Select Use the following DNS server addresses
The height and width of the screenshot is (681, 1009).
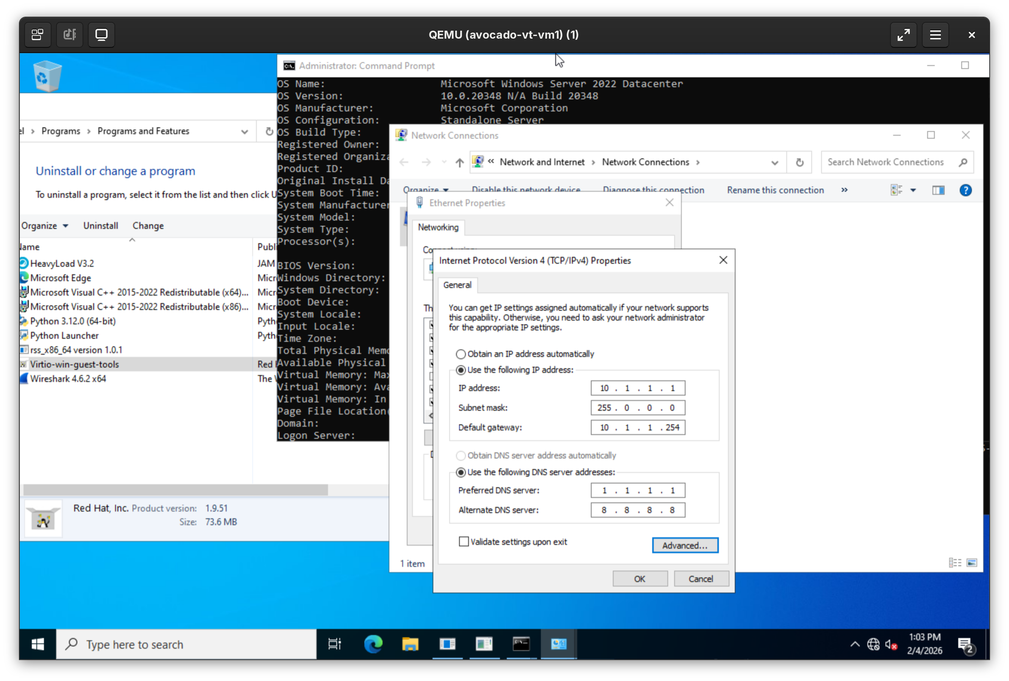click(x=461, y=472)
